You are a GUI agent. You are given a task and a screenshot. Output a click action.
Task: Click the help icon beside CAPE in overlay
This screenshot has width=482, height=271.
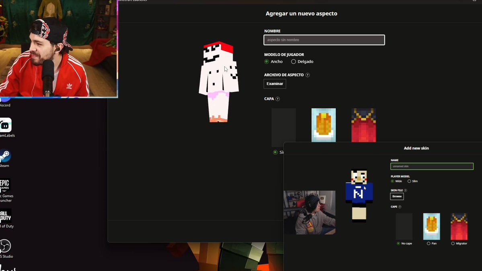(400, 207)
